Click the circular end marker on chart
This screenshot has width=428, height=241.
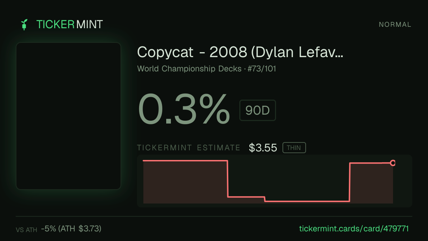(393, 163)
